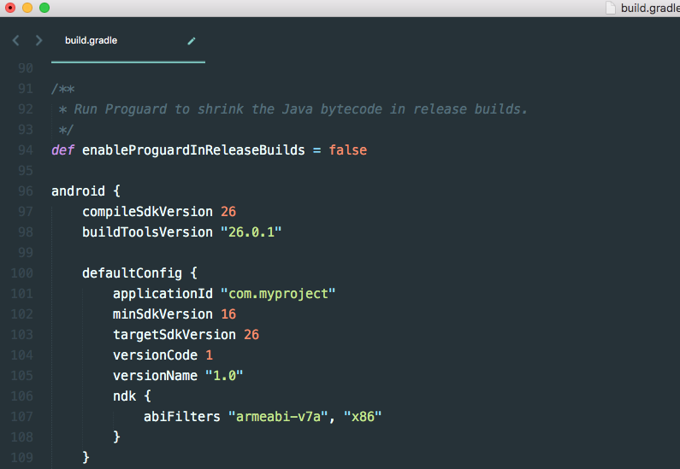
Task: Click the back navigation arrow
Action: tap(16, 40)
